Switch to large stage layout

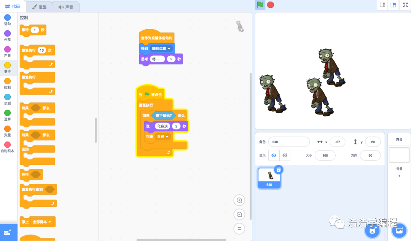point(393,5)
